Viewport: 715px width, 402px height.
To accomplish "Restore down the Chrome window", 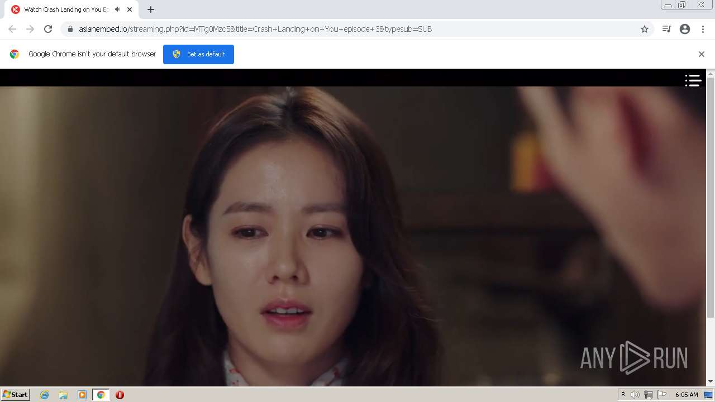I will (x=682, y=5).
